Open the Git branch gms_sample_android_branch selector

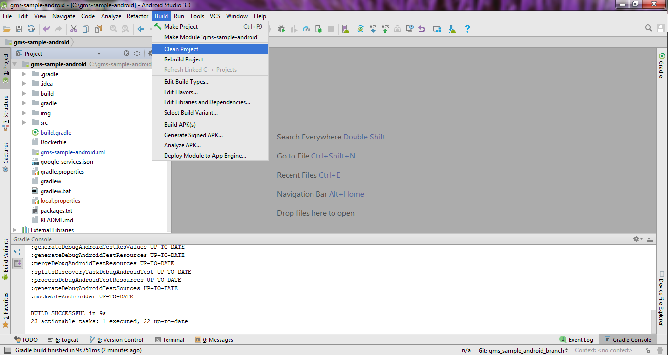pyautogui.click(x=523, y=350)
